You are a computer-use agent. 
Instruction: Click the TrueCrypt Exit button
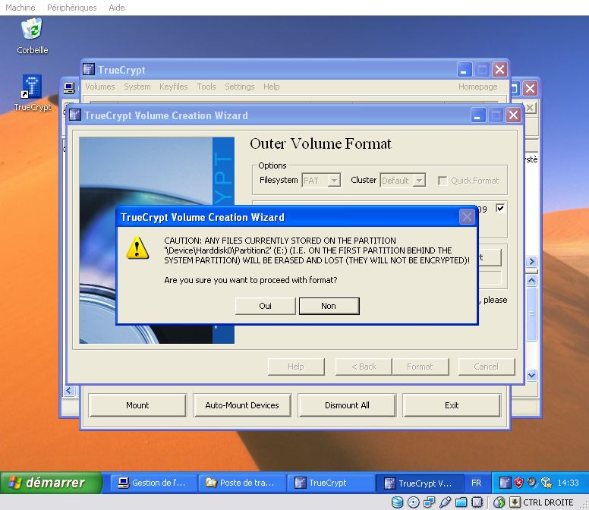[x=452, y=405]
